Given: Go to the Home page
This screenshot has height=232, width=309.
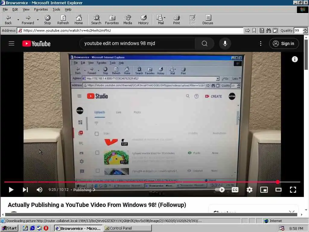Looking at the screenshot, I should pos(79,20).
